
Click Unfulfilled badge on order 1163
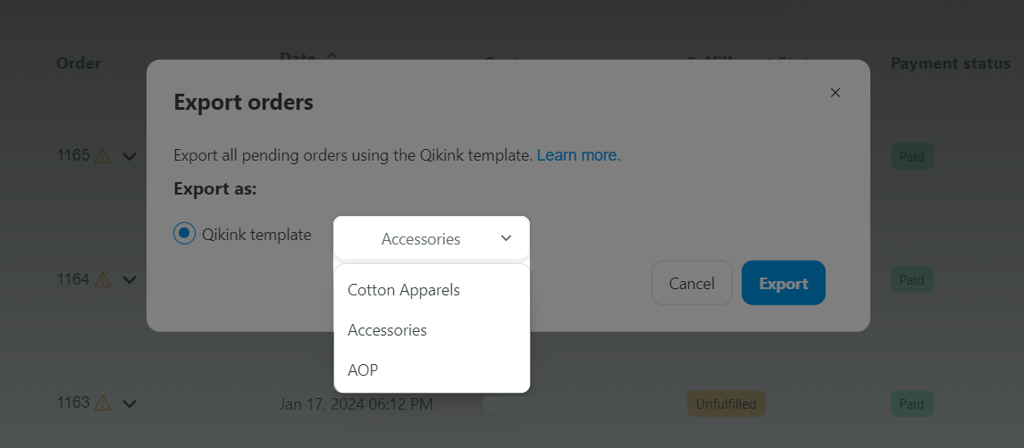click(x=726, y=403)
